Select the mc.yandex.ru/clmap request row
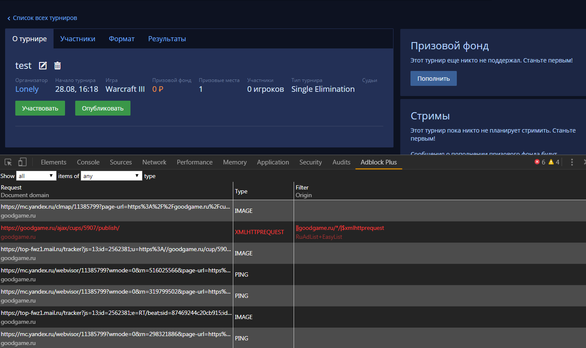The height and width of the screenshot is (348, 586). [x=293, y=211]
